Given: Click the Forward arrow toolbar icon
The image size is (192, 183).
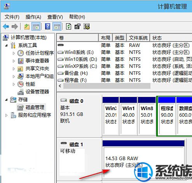Looking at the screenshot, I should [15, 27].
